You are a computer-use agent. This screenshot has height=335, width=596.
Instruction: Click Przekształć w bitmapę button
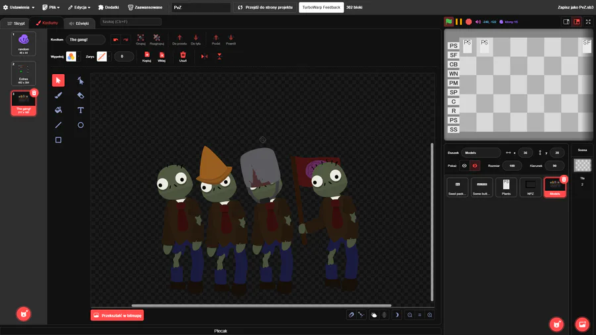click(117, 315)
